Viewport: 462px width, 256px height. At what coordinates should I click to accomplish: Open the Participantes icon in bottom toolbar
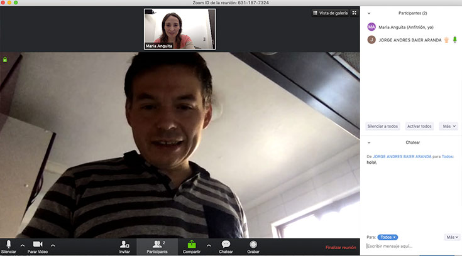[157, 244]
